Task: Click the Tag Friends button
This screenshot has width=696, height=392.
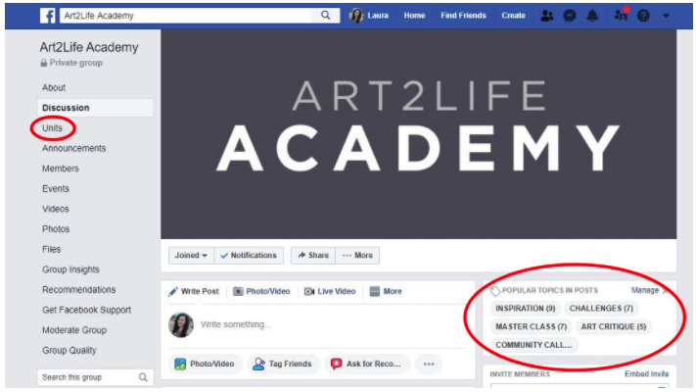Action: pyautogui.click(x=284, y=364)
